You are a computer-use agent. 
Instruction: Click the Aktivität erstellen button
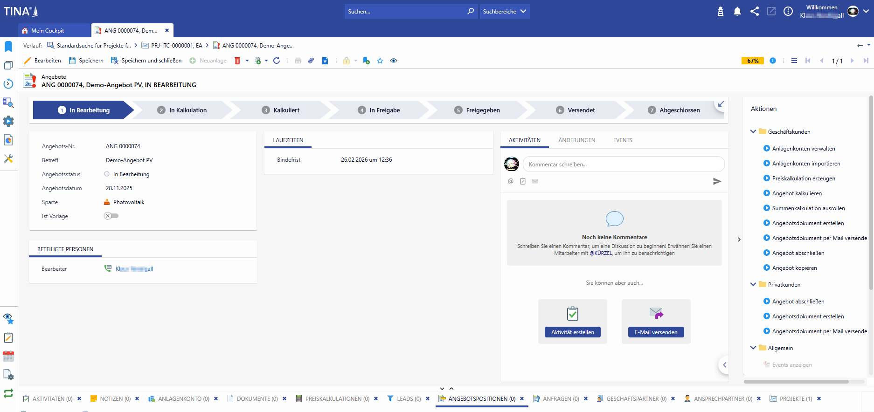[x=572, y=332]
